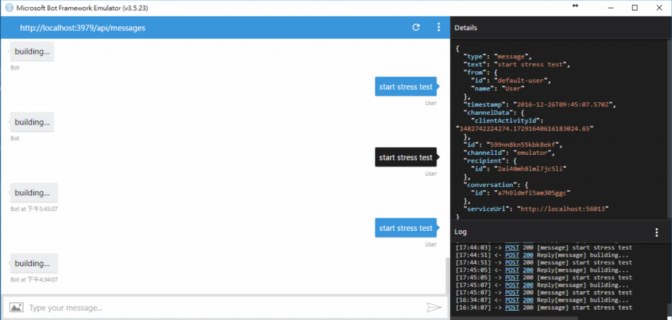Select the 'building...' bubble from Bot at 下午5:45:07
Screen dimensions: 672x320
34,193
